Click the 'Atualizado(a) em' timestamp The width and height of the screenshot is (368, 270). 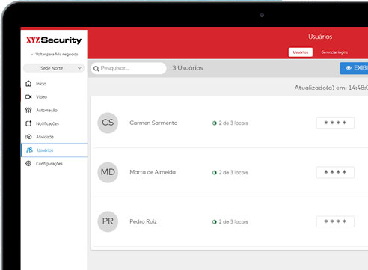(x=331, y=88)
